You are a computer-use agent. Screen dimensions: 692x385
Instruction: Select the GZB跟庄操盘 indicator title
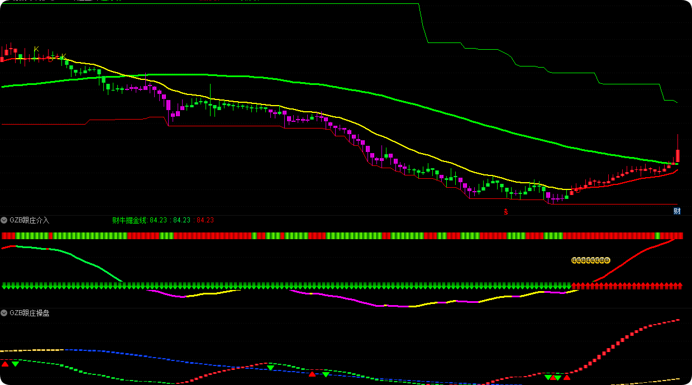(29, 313)
